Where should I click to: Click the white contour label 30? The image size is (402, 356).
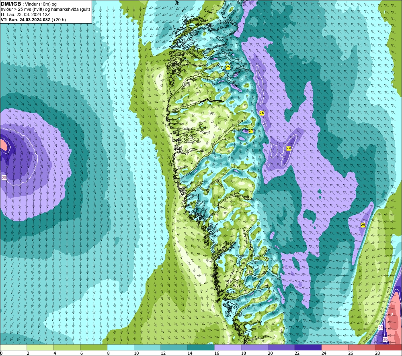coord(385,340)
